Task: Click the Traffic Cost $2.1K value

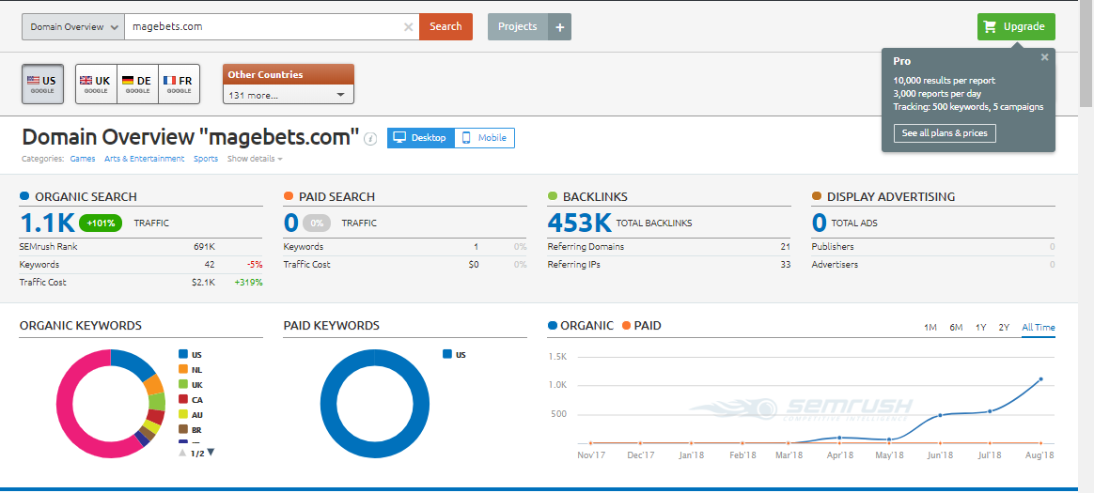Action: point(204,283)
